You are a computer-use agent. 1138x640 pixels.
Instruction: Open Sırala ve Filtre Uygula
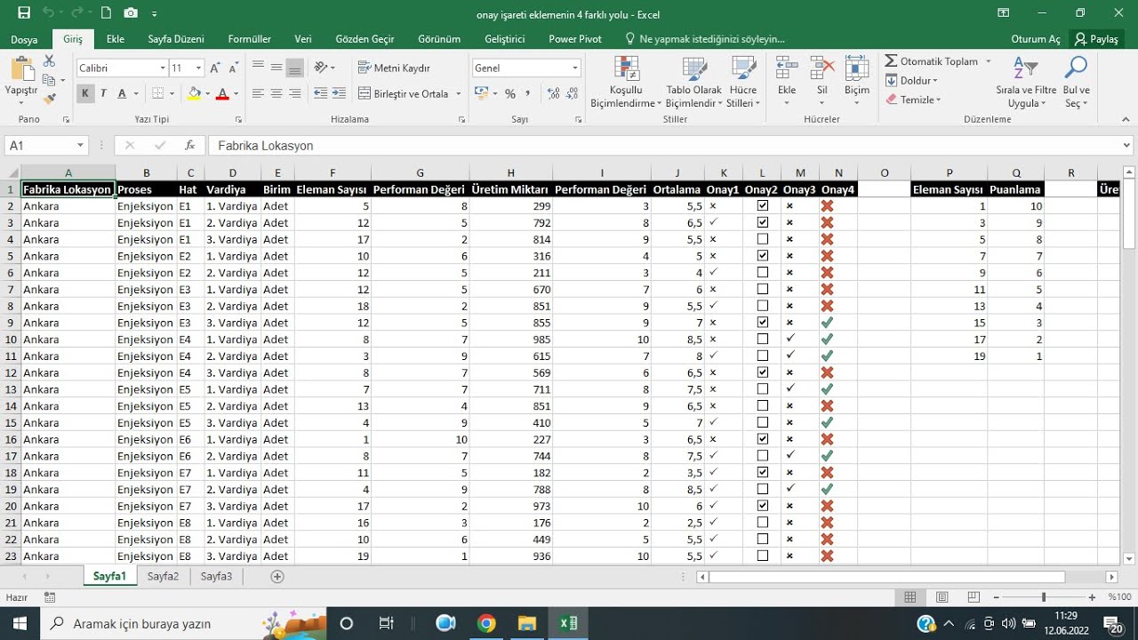[1026, 82]
